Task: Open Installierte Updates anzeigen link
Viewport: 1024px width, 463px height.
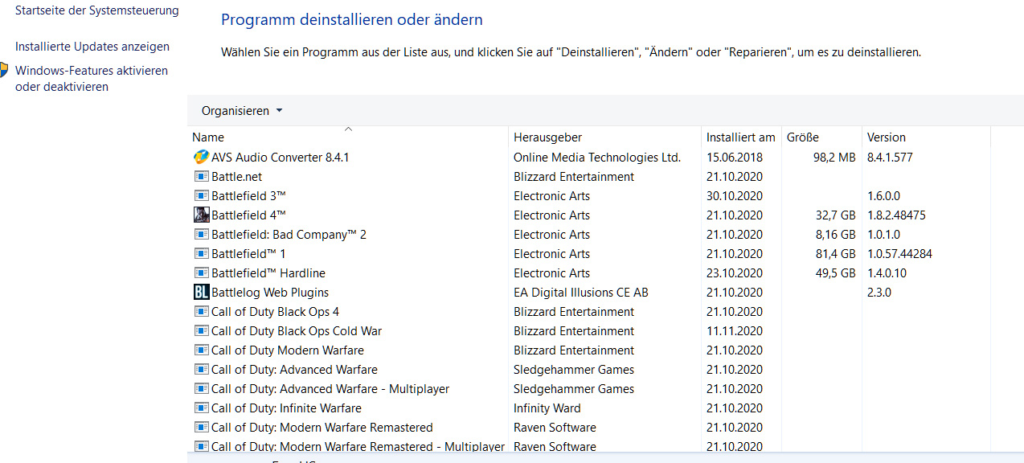Action: click(92, 47)
